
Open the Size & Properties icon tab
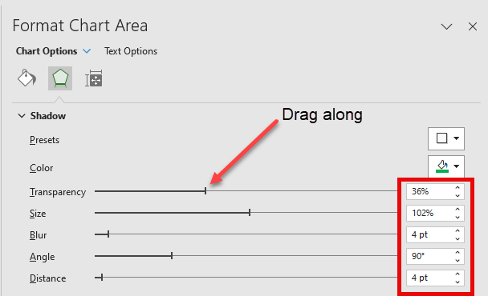[x=94, y=78]
